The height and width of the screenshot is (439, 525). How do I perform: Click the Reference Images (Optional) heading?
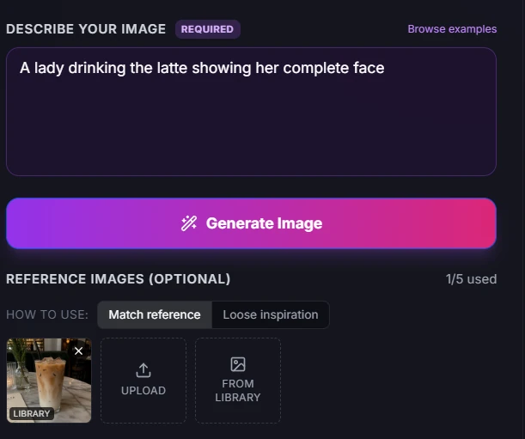click(119, 279)
